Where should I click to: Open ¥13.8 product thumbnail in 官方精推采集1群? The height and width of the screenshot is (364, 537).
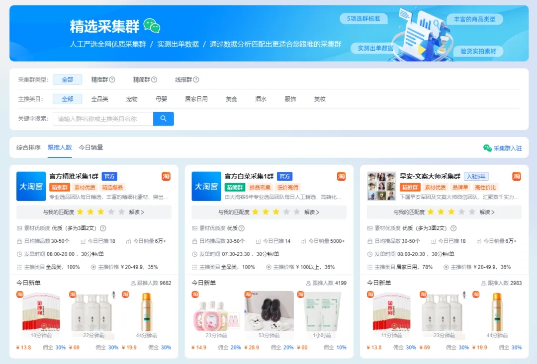coord(41,316)
